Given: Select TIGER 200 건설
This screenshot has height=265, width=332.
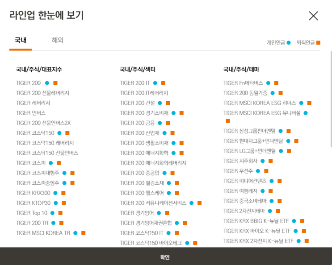Looking at the screenshot, I should (x=137, y=103).
